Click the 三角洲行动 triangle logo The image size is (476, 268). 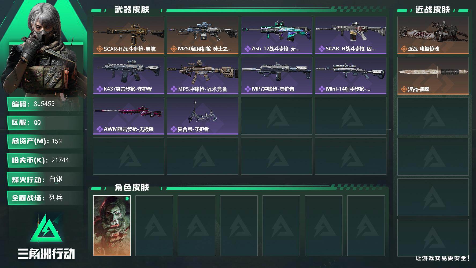pos(46,228)
